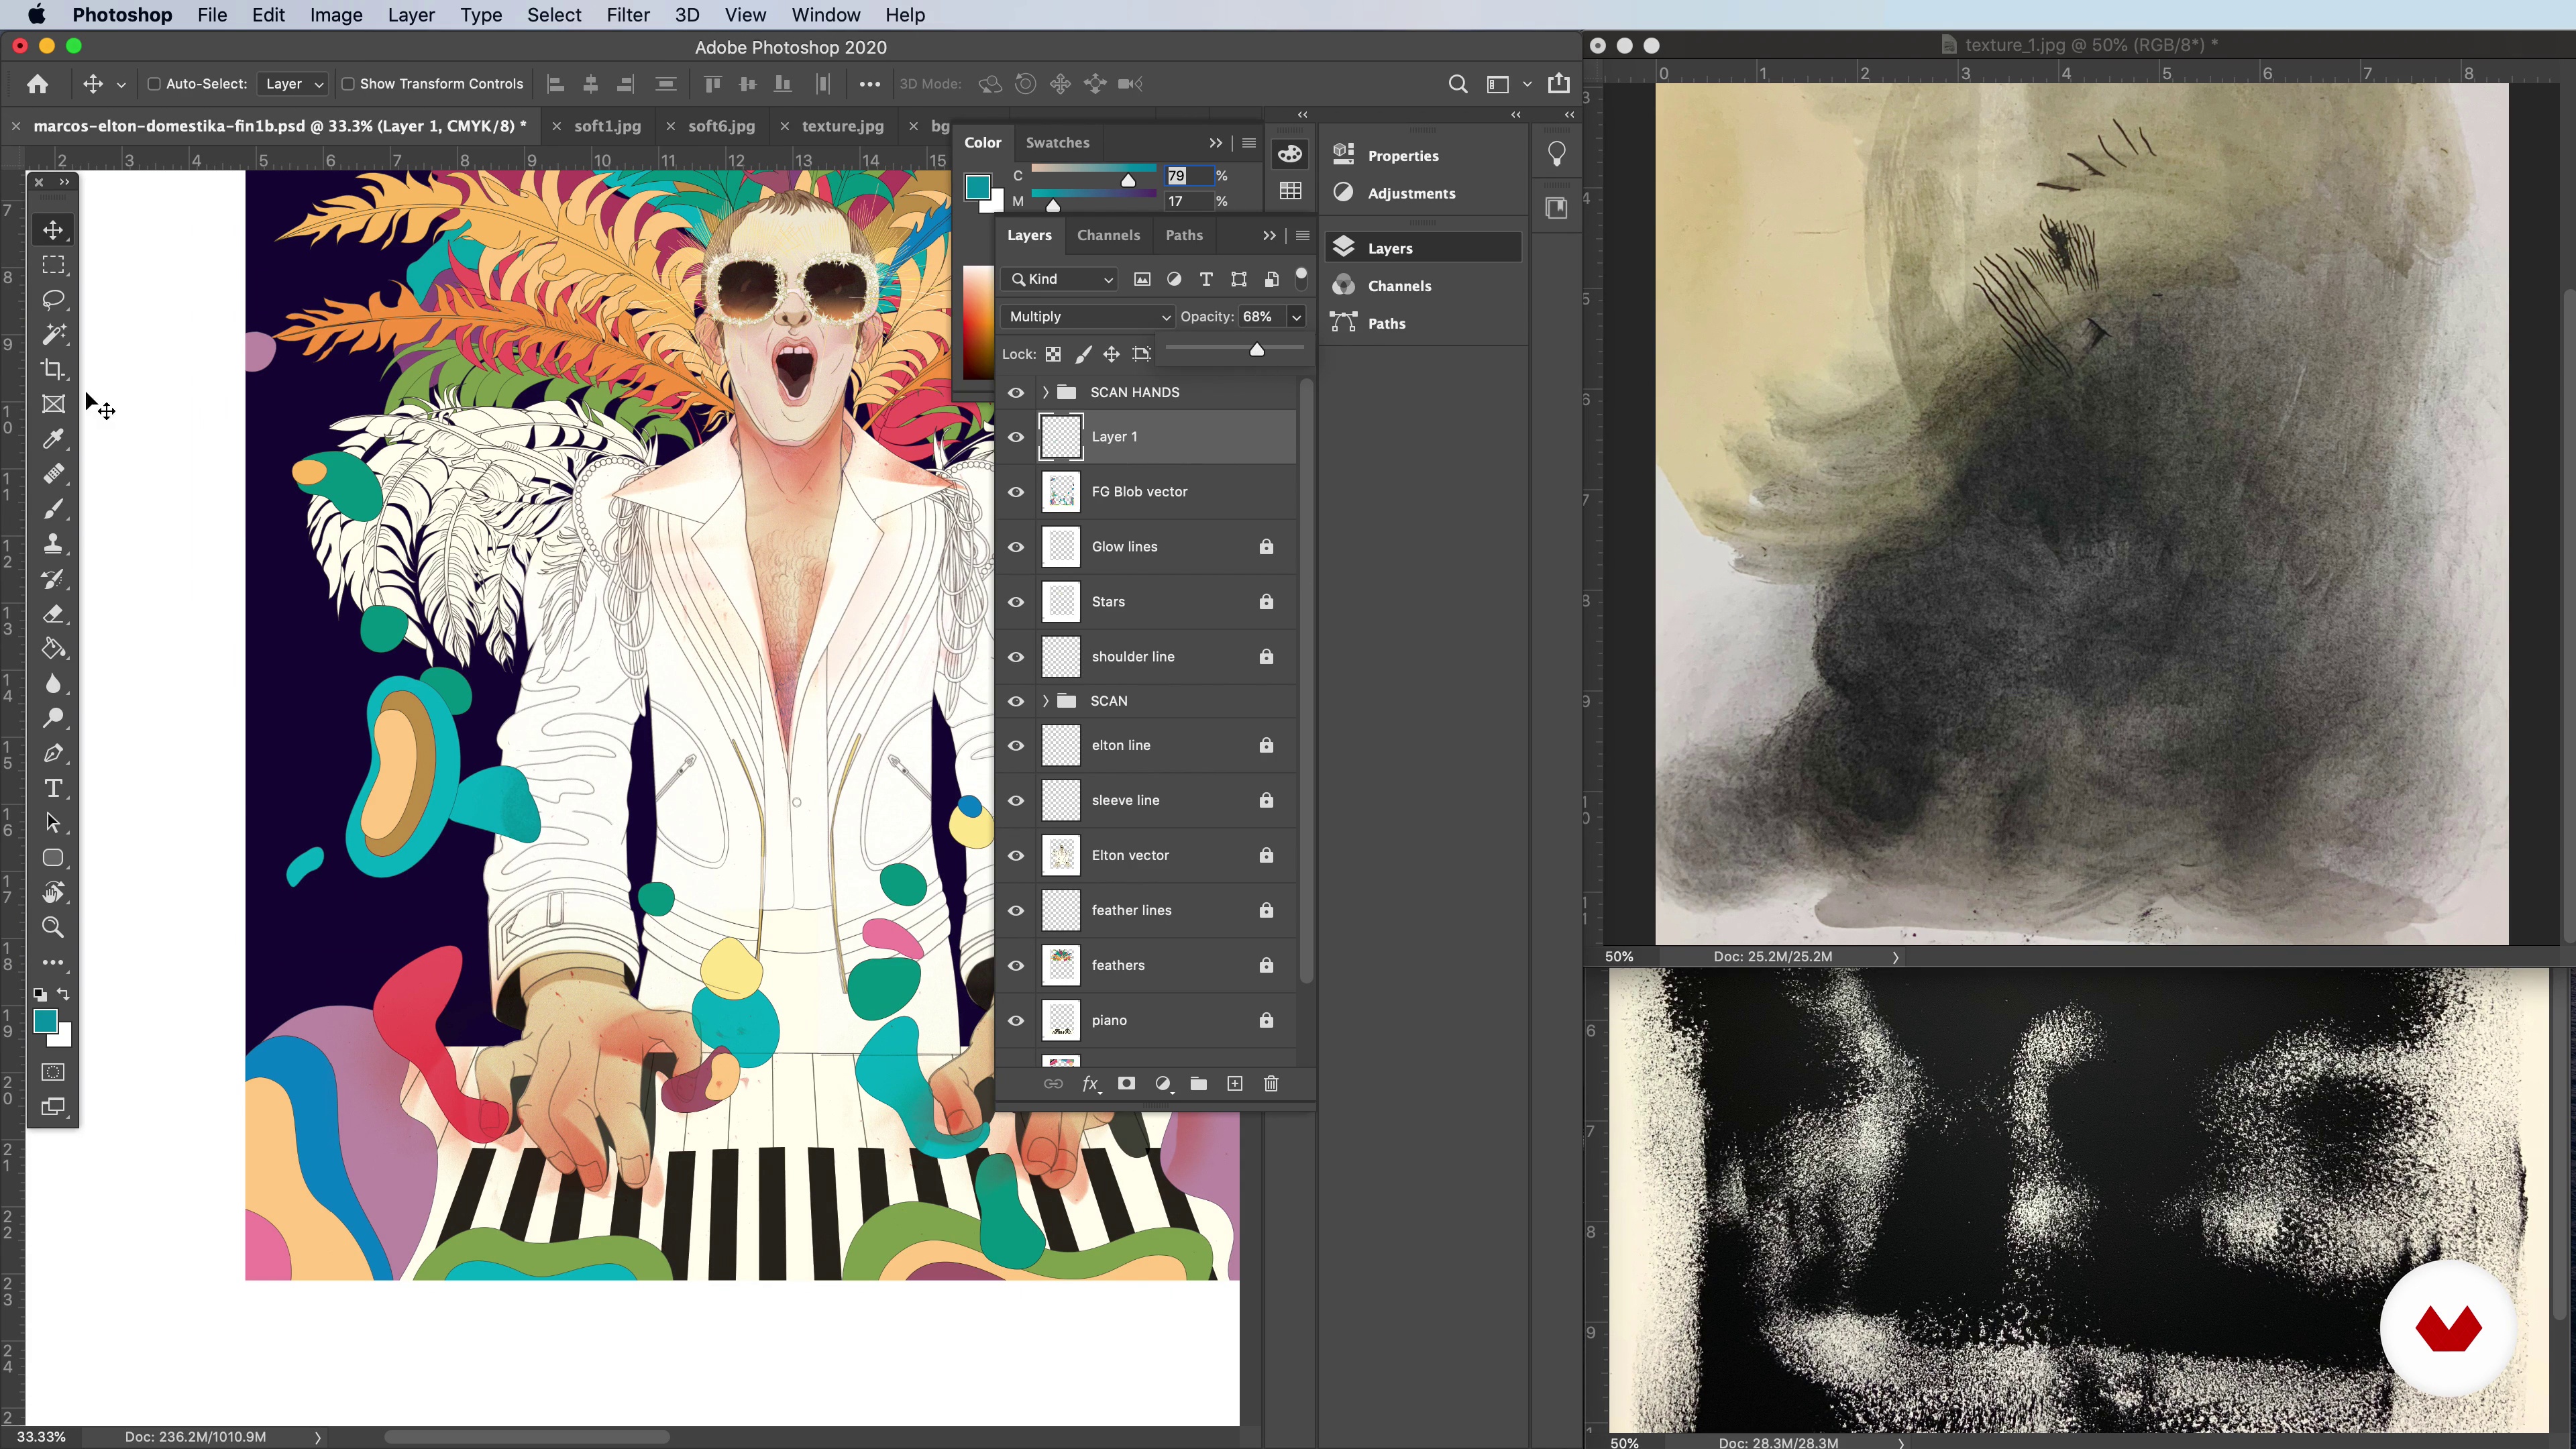Open the Image menu
2576x1449 pixels.
pyautogui.click(x=336, y=15)
